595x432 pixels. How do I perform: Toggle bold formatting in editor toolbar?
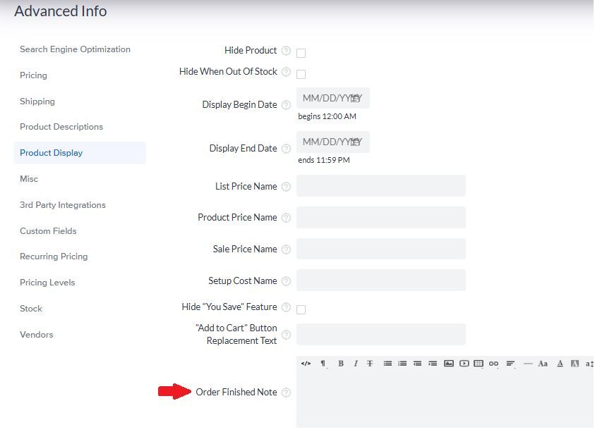(341, 364)
